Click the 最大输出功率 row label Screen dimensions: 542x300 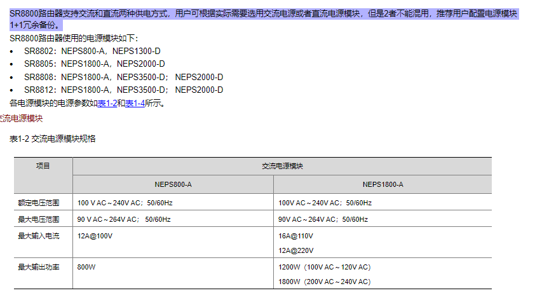pyautogui.click(x=39, y=267)
